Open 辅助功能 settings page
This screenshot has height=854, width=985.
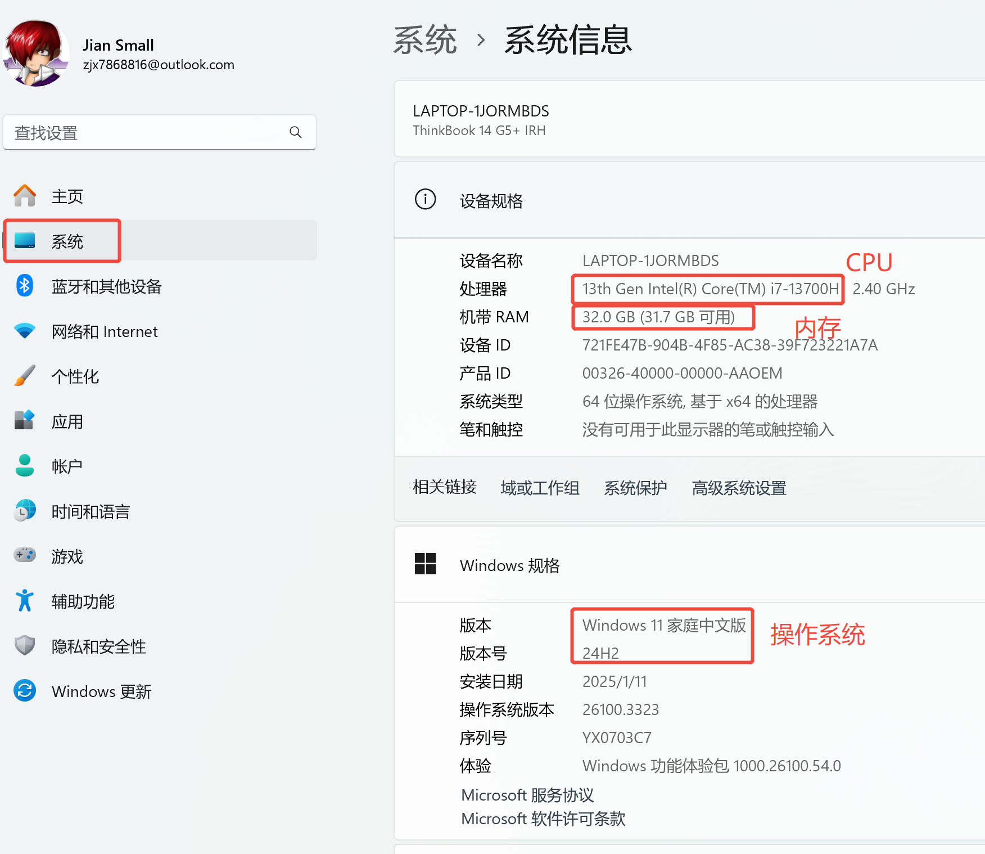[160, 601]
